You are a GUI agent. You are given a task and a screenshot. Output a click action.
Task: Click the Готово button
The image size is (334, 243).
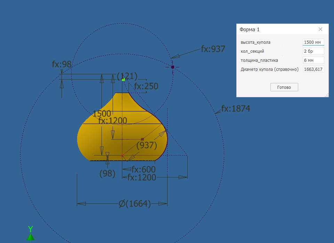tap(284, 87)
